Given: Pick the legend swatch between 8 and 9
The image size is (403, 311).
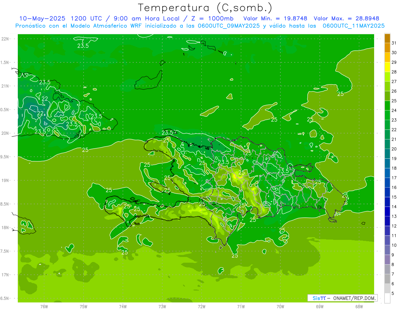Looking at the screenshot, I should (x=387, y=260).
